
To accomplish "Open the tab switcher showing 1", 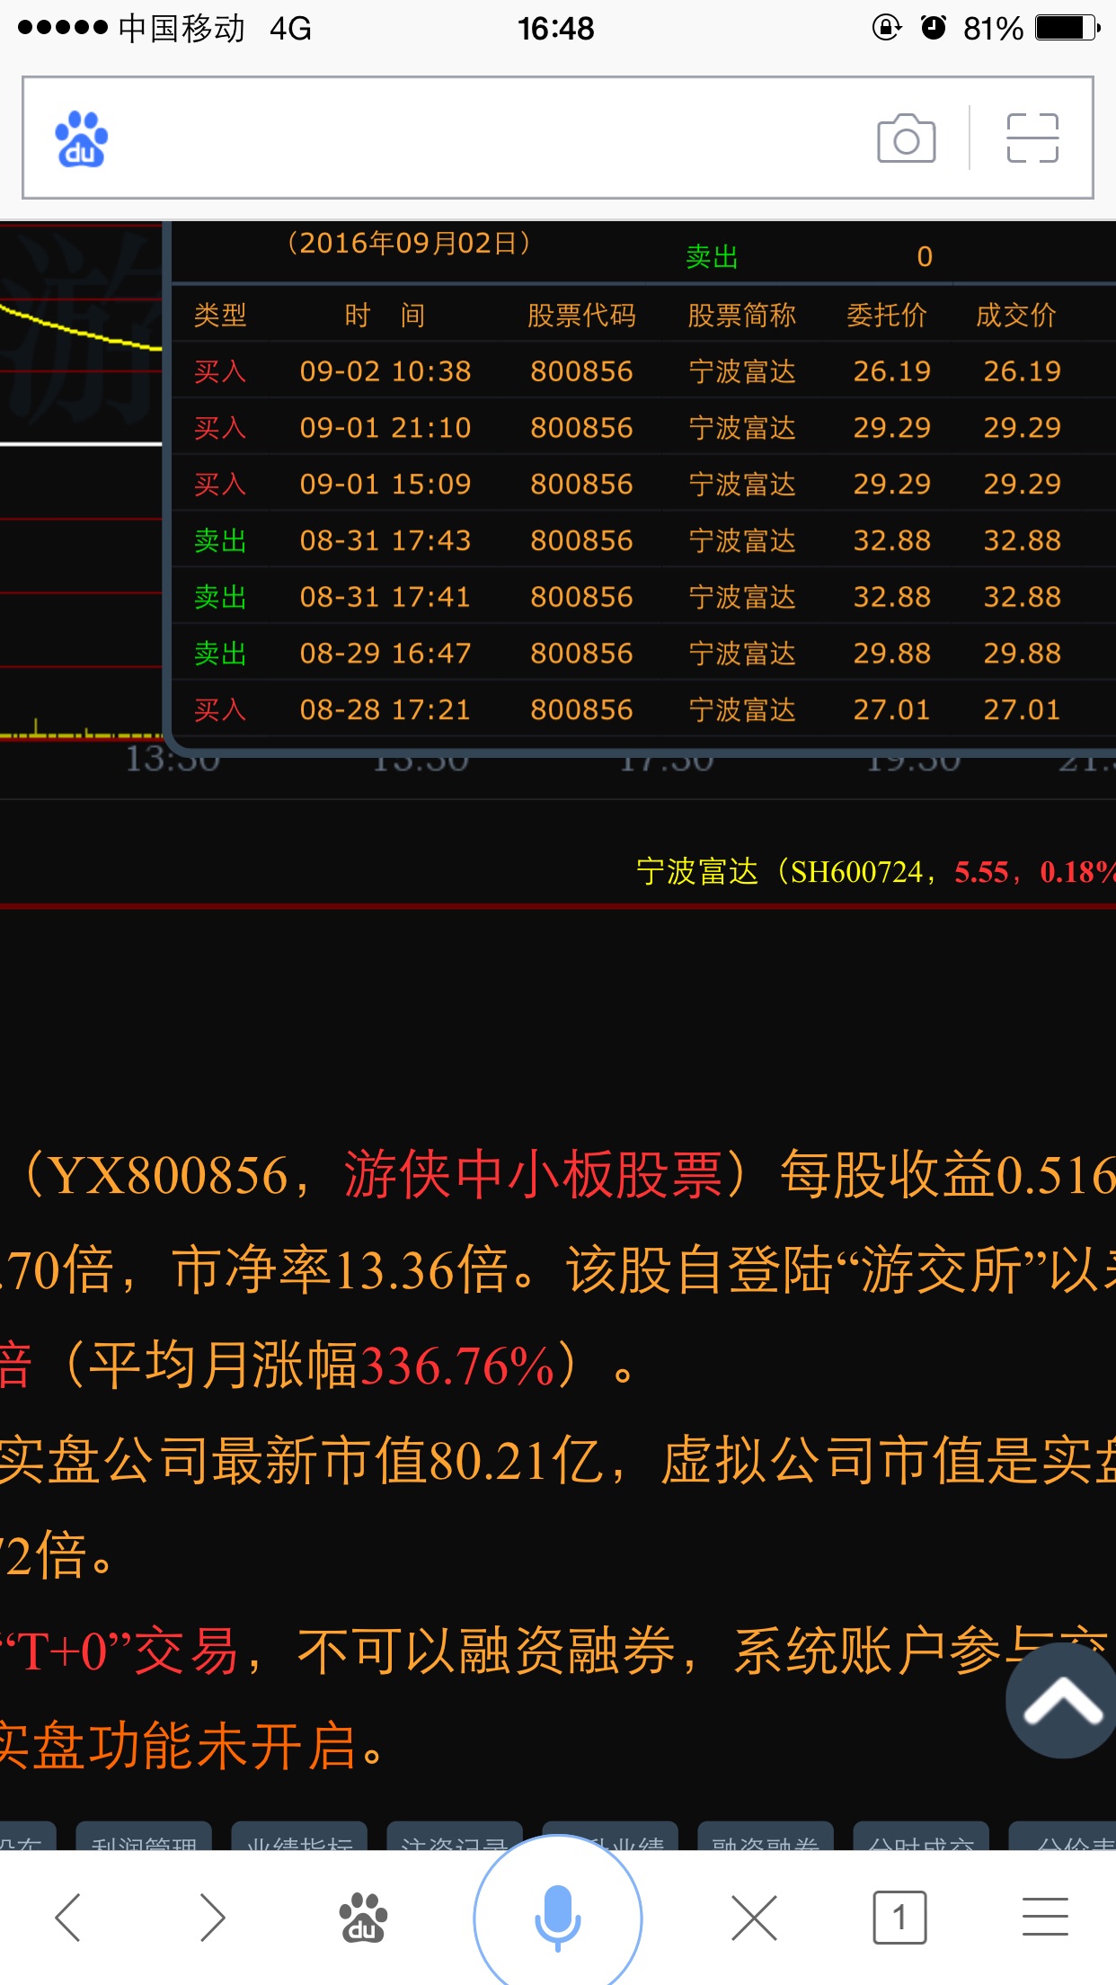I will pyautogui.click(x=899, y=1917).
